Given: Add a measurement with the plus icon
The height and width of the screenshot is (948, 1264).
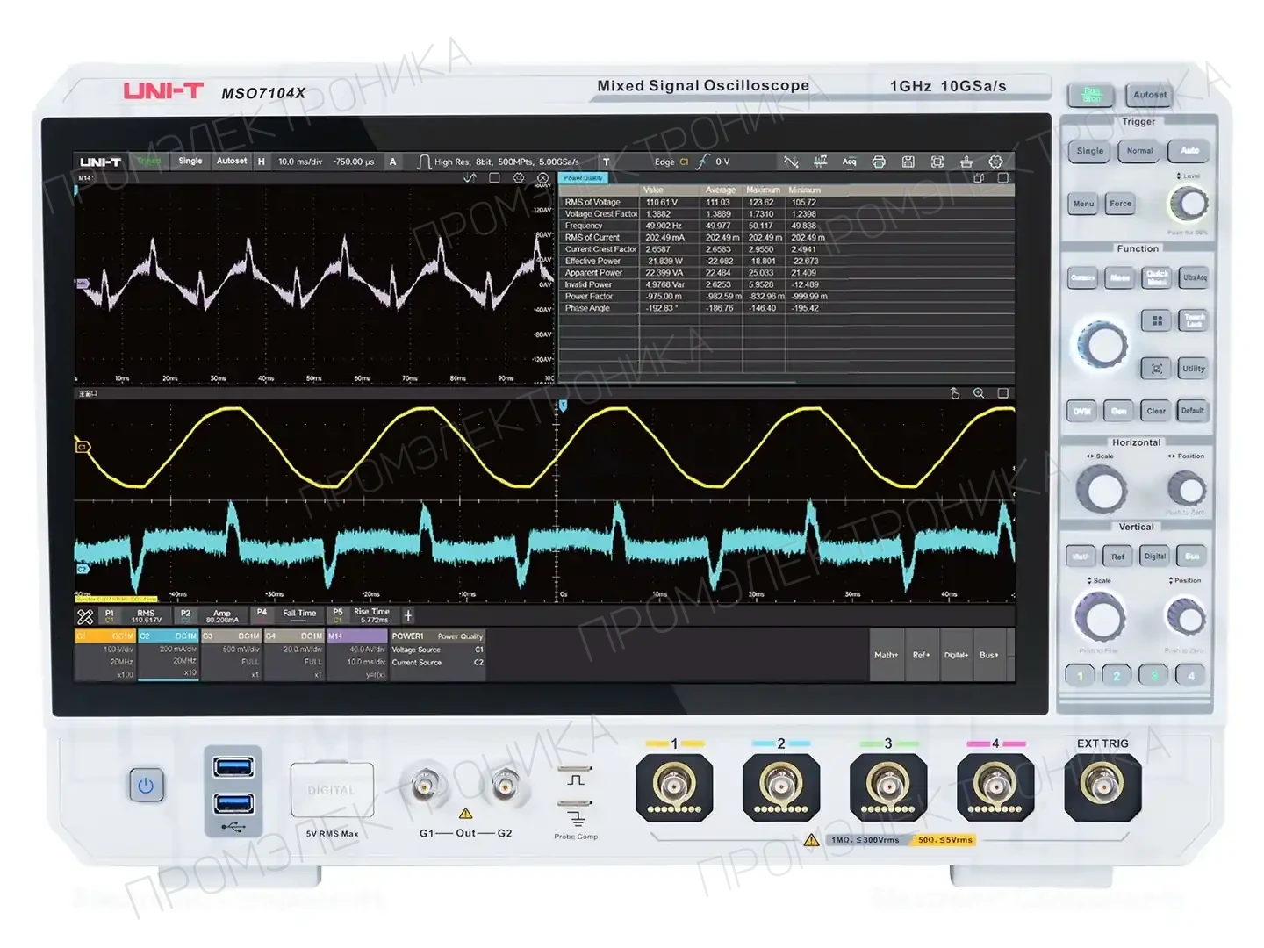Looking at the screenshot, I should [408, 616].
